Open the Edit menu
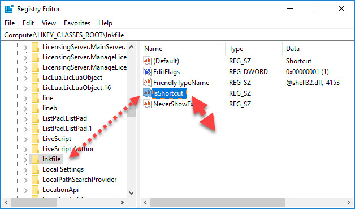This screenshot has height=209, width=355. click(28, 23)
